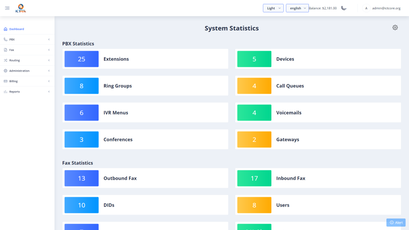Click the System Statistics title

point(232,28)
